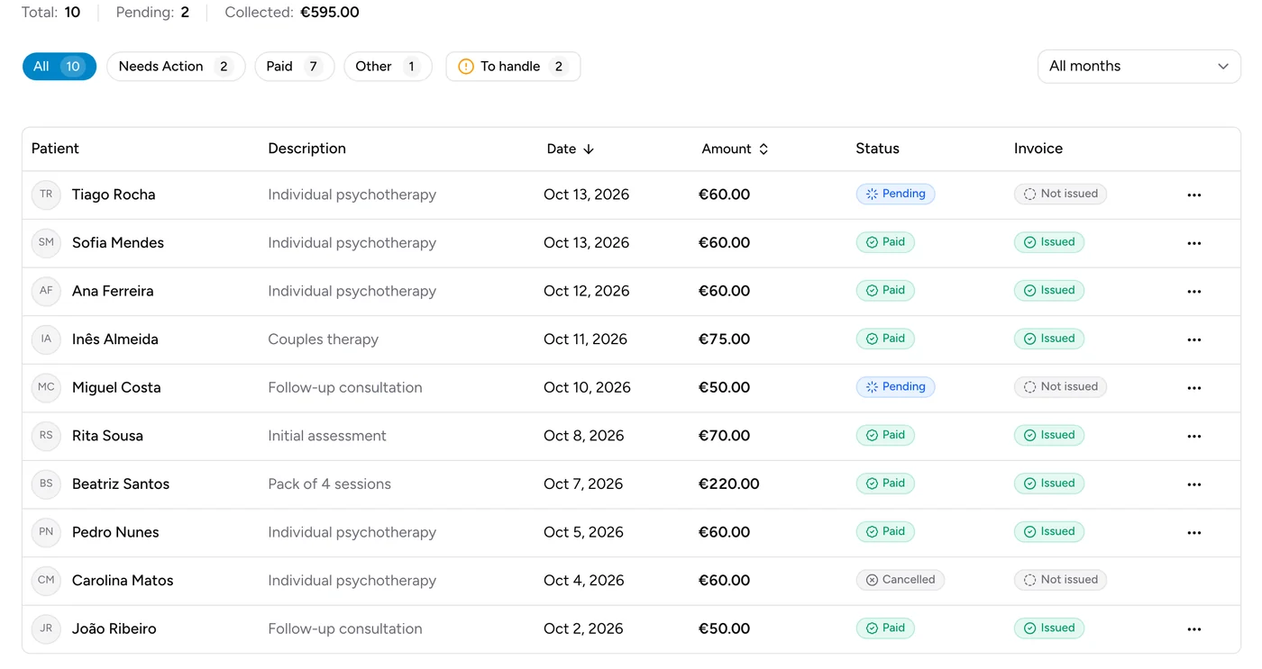Screen dimensions: 1262x669
Task: Click the Oct 5, 2026 date
Action: point(583,532)
